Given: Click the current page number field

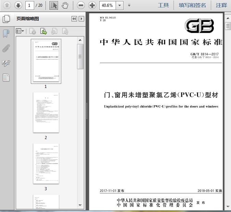Looking at the screenshot, I should (x=30, y=5).
